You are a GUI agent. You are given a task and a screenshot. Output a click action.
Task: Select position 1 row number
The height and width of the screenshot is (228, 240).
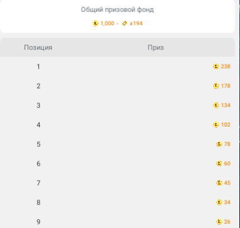point(38,67)
